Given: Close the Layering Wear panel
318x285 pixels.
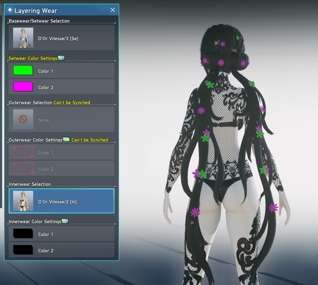Looking at the screenshot, I should point(113,10).
